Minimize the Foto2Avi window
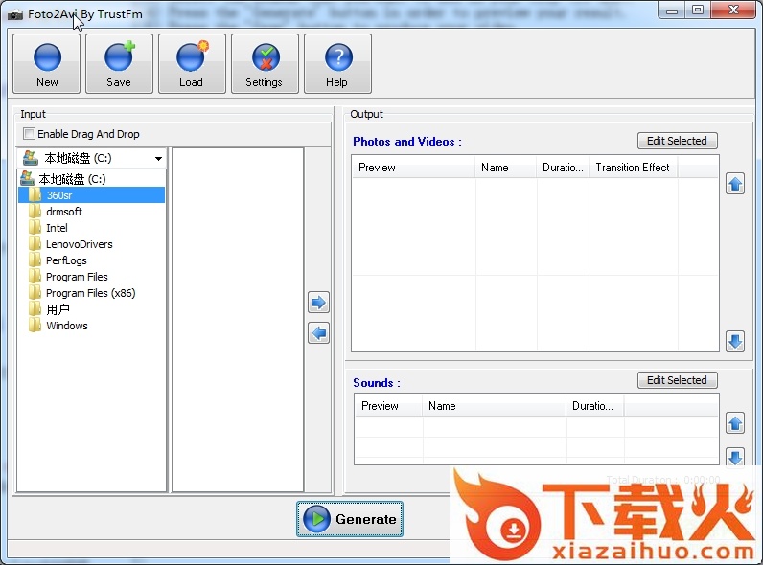This screenshot has width=763, height=565. [x=672, y=10]
